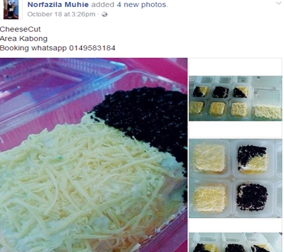Click the globe public privacy icon
Viewport: 284px width, 252px height.
[x=105, y=14]
